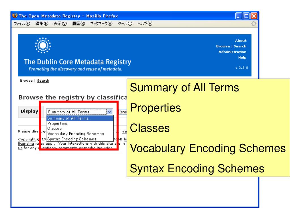Screen dimensions: 290x217
Task: Open the ブックマーク(B) menu
Action: (101, 24)
